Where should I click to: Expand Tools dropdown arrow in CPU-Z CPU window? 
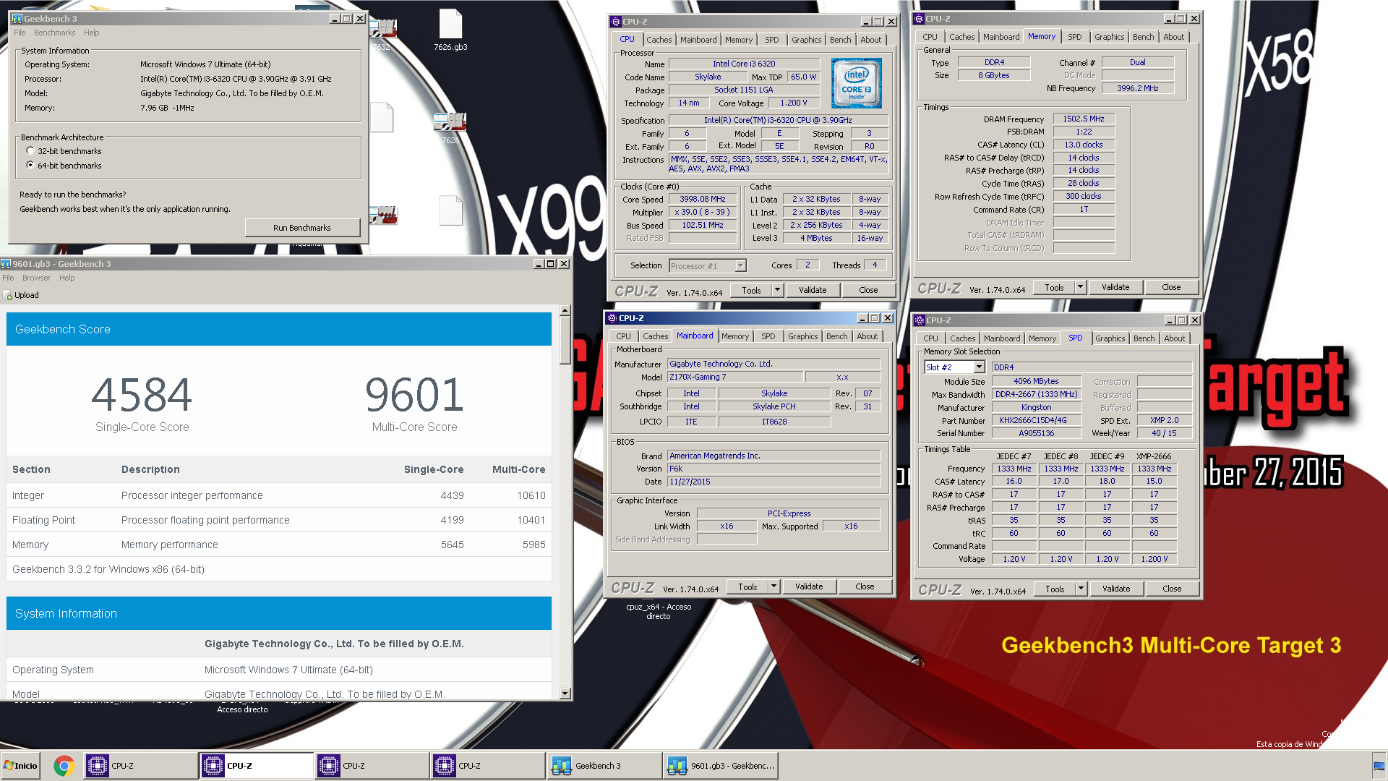(x=777, y=291)
